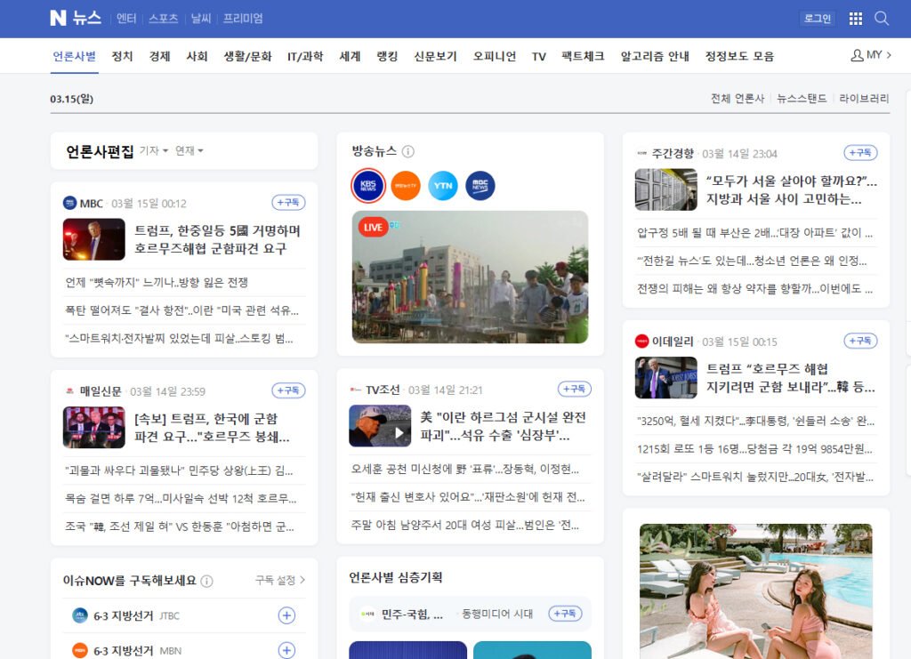Toggle 구독 for 주간경향
This screenshot has height=659, width=911.
click(860, 153)
